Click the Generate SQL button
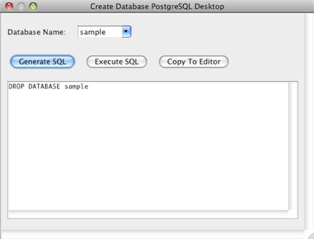 coord(42,61)
